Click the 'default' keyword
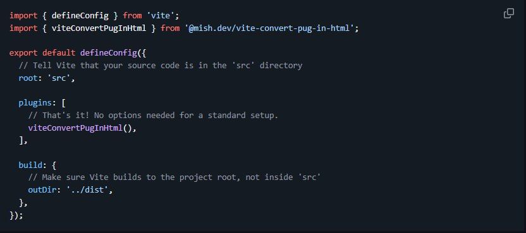Viewport: 526px width, 233px height. tap(59, 53)
